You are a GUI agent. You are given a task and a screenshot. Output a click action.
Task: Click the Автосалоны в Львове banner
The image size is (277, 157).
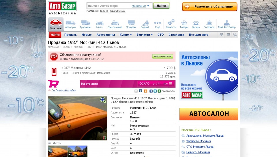[209, 76]
